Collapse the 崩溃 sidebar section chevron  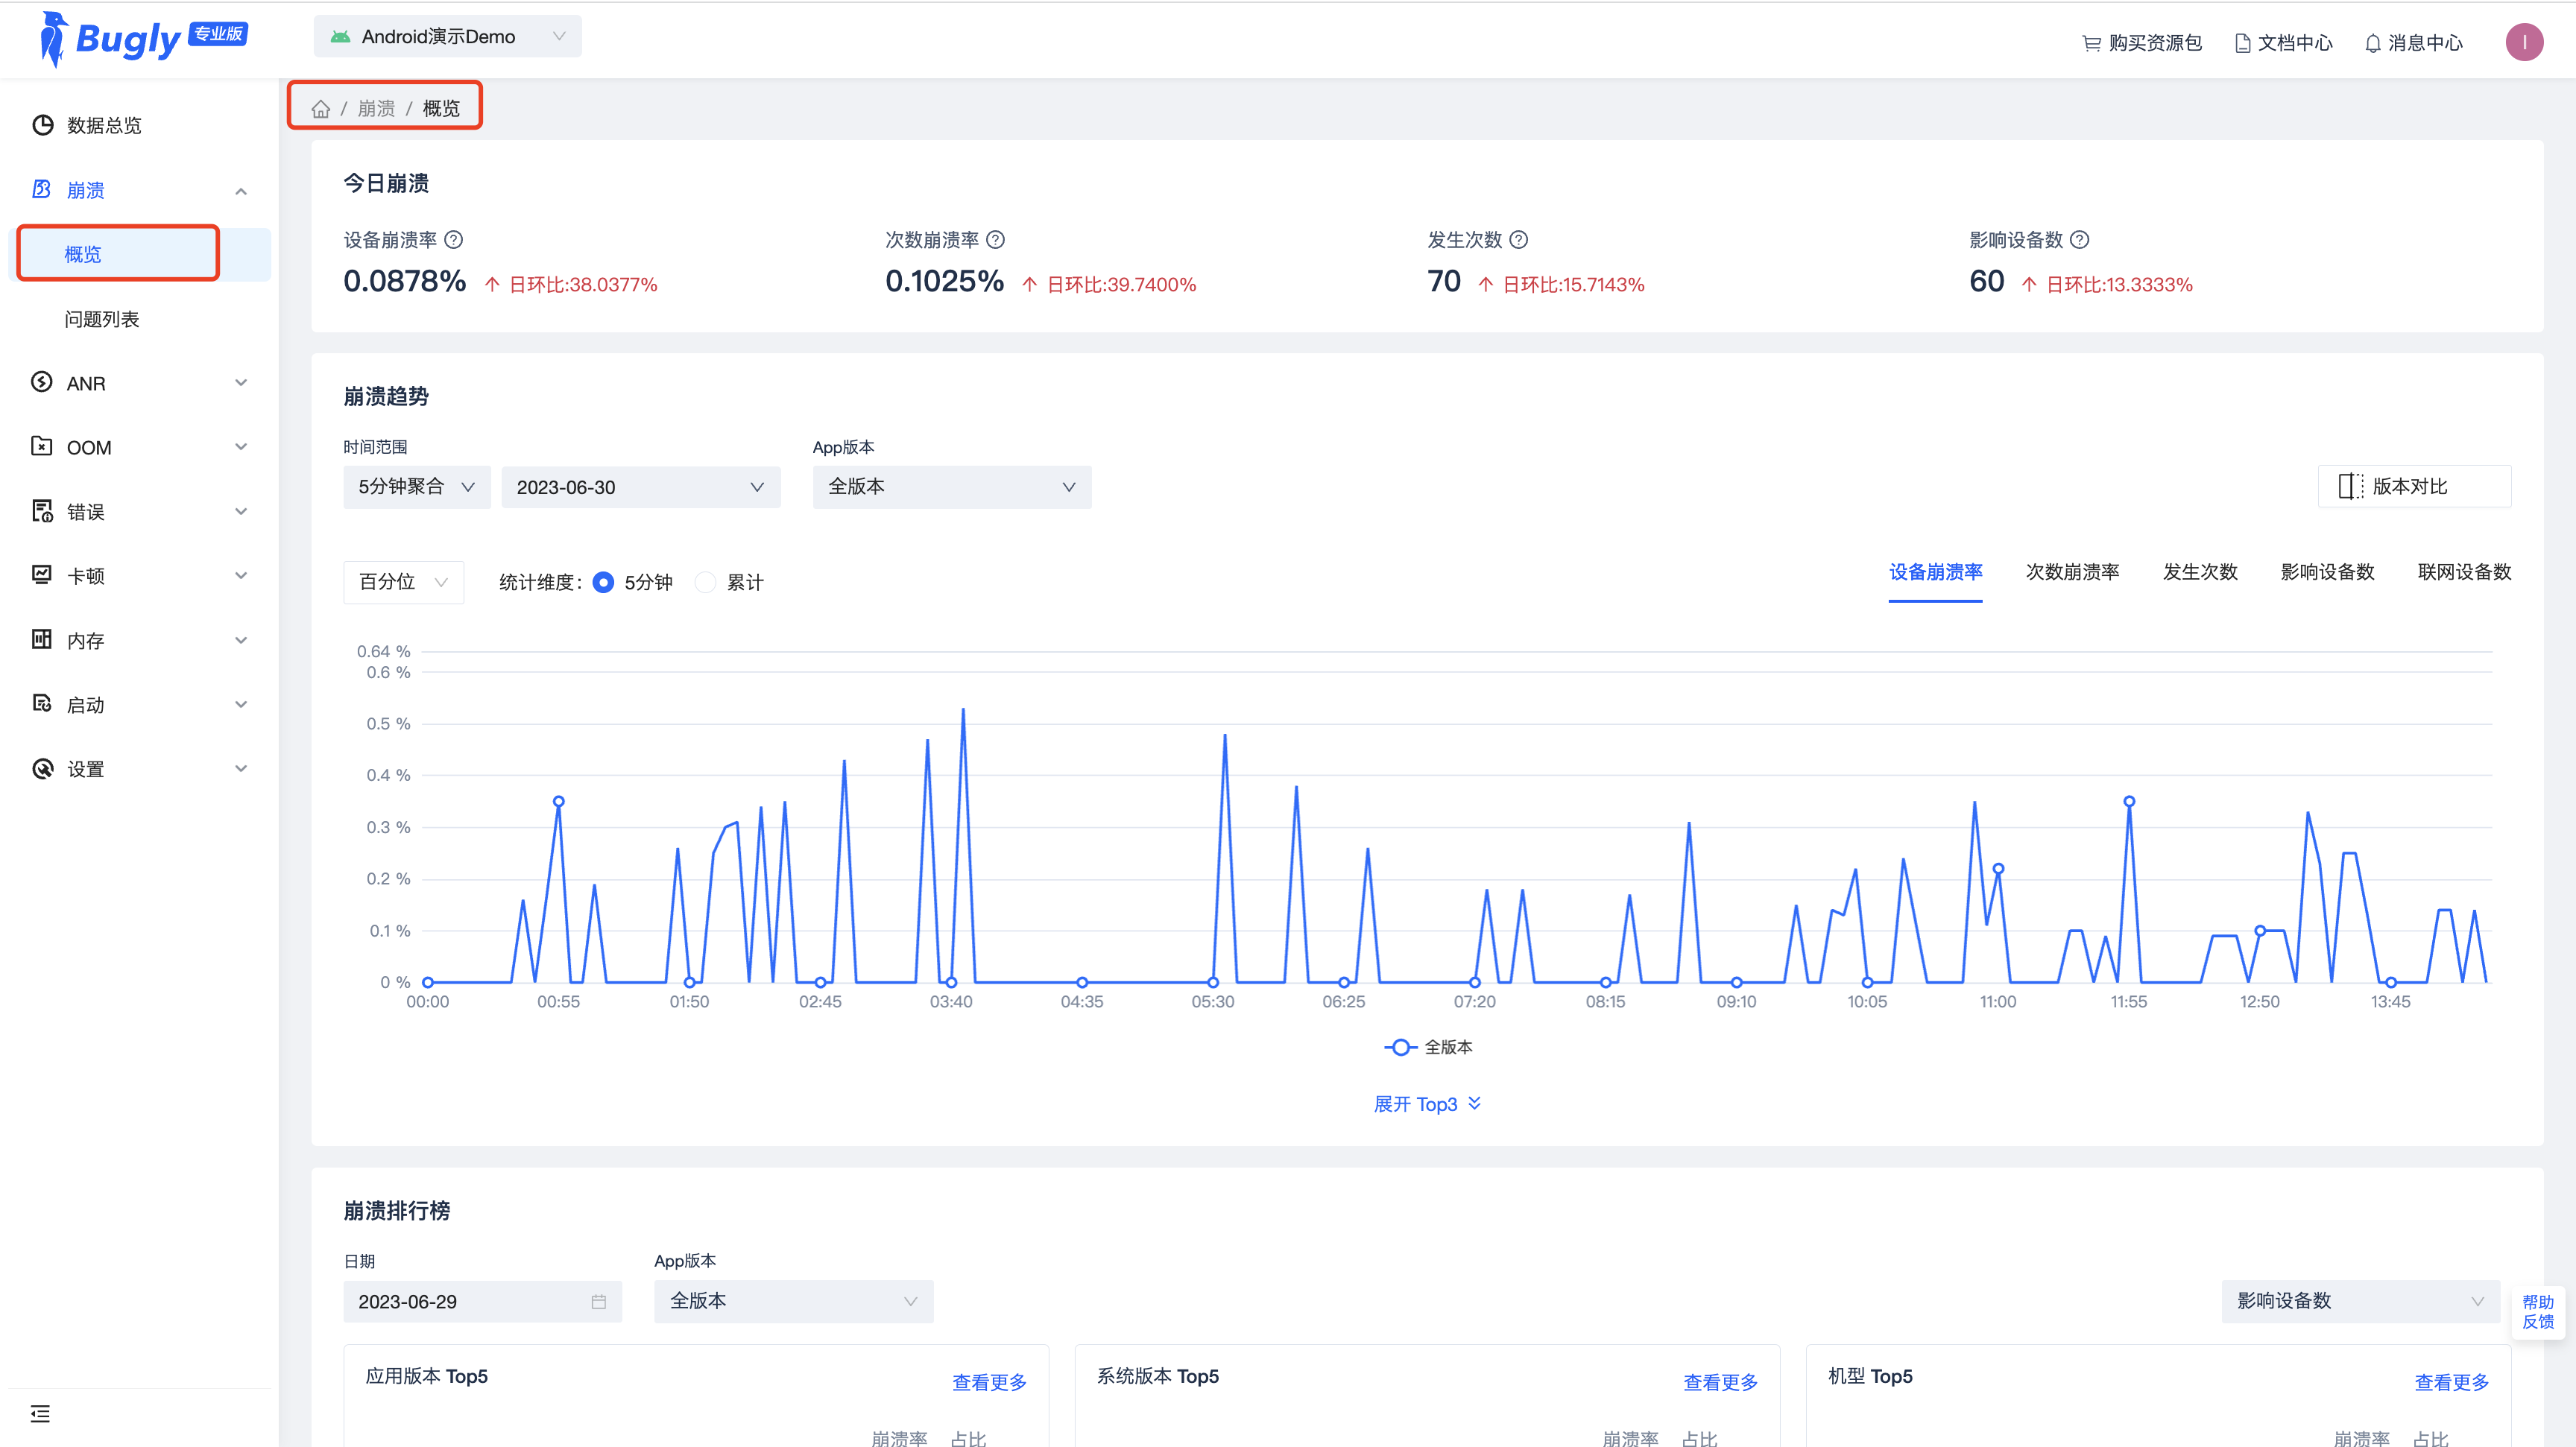[241, 191]
